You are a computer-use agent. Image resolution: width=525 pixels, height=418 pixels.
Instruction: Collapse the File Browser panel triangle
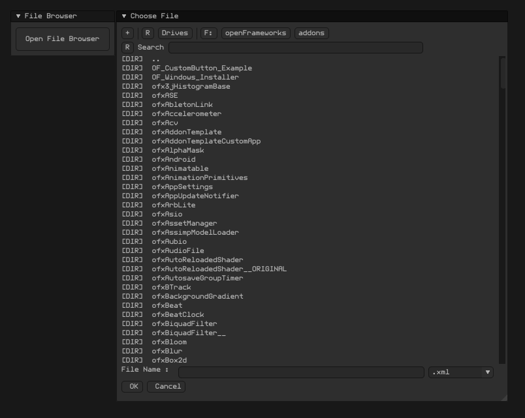(x=18, y=16)
